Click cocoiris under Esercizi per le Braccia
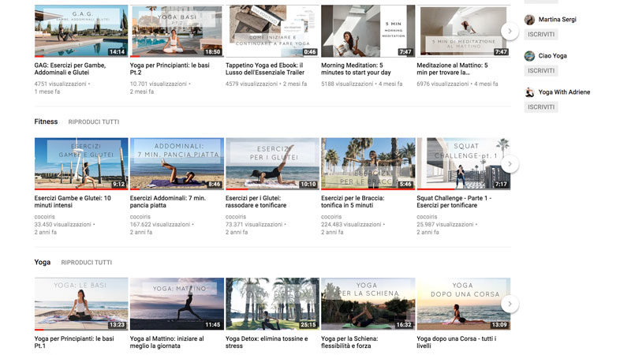631x355 pixels. [331, 216]
